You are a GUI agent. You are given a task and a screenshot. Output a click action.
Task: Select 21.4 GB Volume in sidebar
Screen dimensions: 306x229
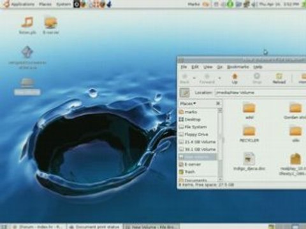[198, 142]
